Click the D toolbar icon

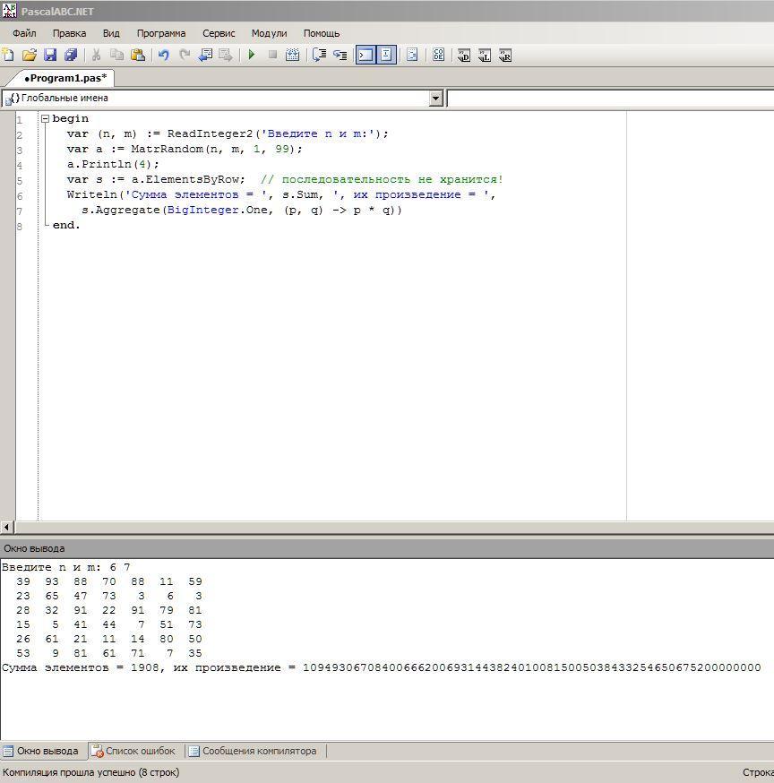pos(464,56)
